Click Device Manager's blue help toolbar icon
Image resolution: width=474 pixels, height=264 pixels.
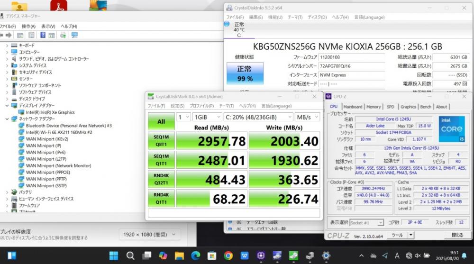(43, 35)
